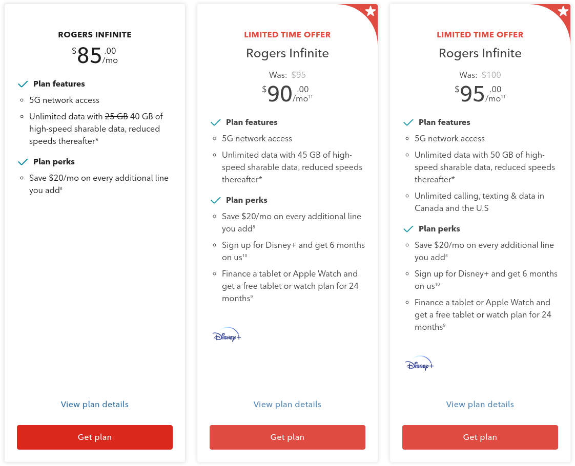575x466 pixels.
Task: Open View plan details for the $95 plan
Action: (480, 405)
